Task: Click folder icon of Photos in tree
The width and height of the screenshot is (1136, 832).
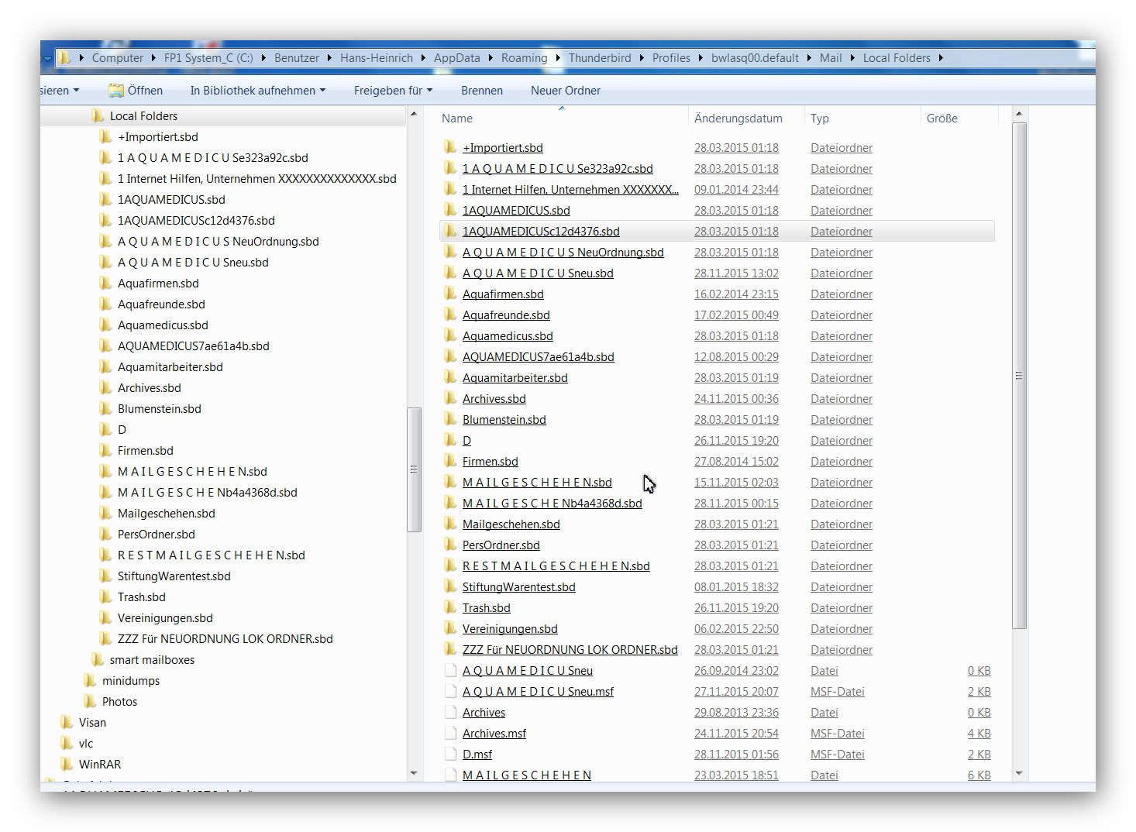Action: 90,701
